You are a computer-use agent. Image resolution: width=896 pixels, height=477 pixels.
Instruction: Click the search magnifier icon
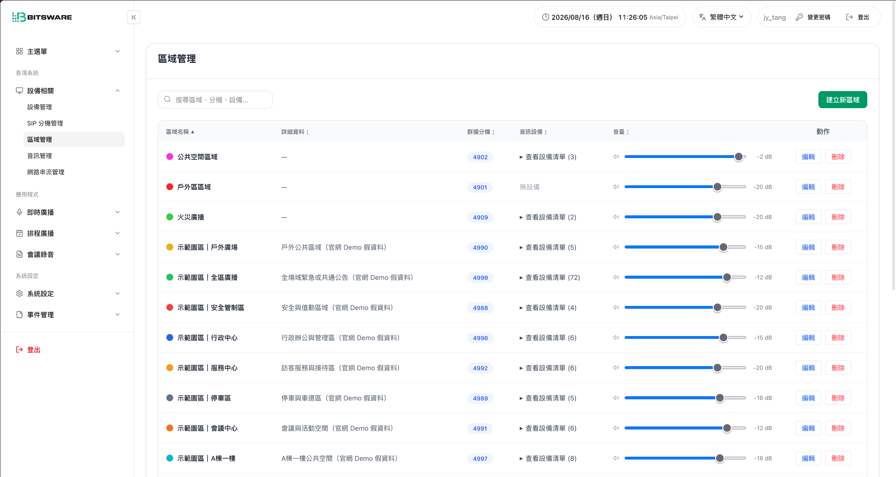167,99
